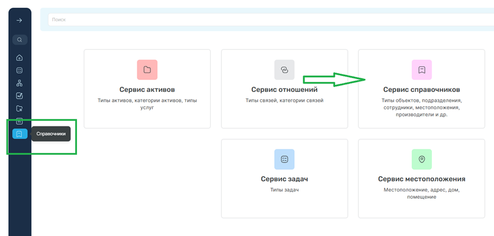This screenshot has width=494, height=236.
Task: Open the chart reports icon in the sidebar
Action: [x=20, y=122]
